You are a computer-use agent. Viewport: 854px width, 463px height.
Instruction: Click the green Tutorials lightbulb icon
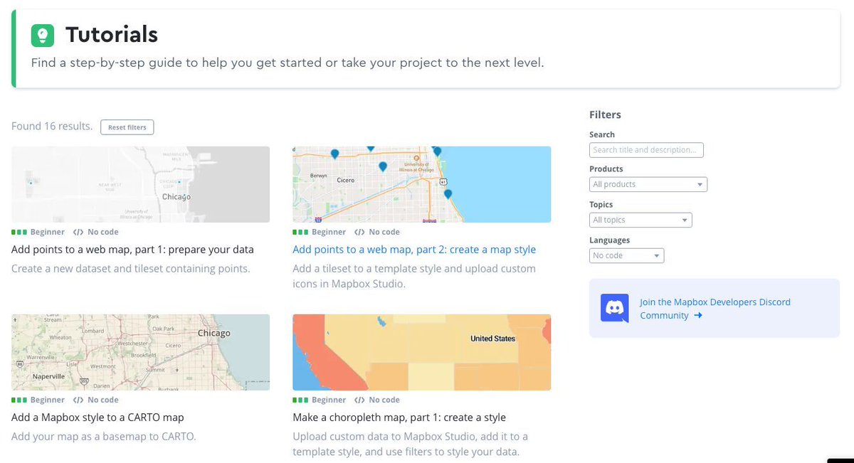(x=42, y=34)
